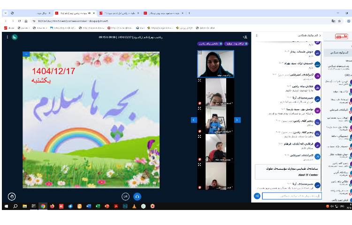Open Windows taskbar search
This screenshot has width=352, height=225.
tap(15, 206)
